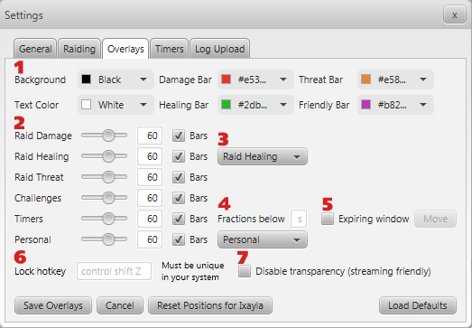The width and height of the screenshot is (472, 328).
Task: Click the Raid Healing slider handle
Action: 108,156
